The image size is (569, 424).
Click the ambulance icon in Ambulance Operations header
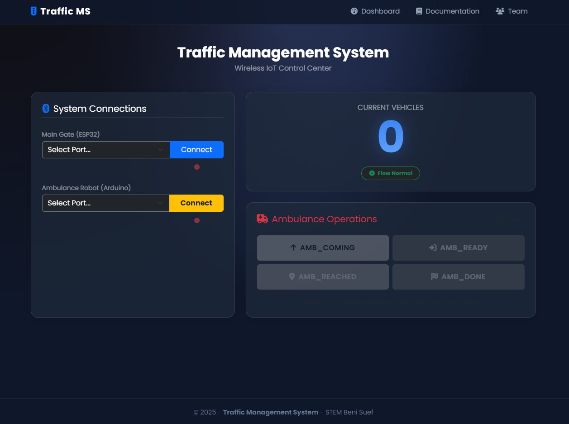(262, 219)
